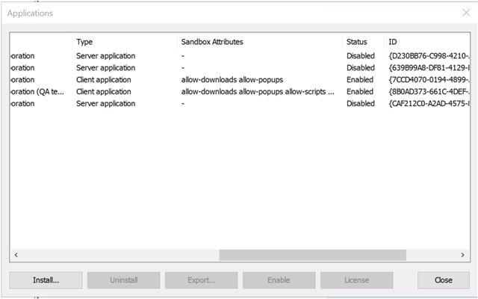Close the Applications dialog with the X
The image size is (478, 299).
click(466, 13)
